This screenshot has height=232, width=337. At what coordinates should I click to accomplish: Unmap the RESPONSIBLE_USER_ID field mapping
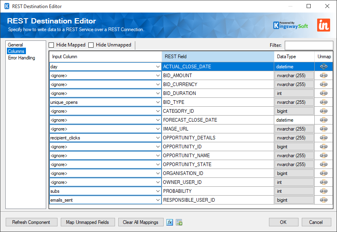point(324,200)
